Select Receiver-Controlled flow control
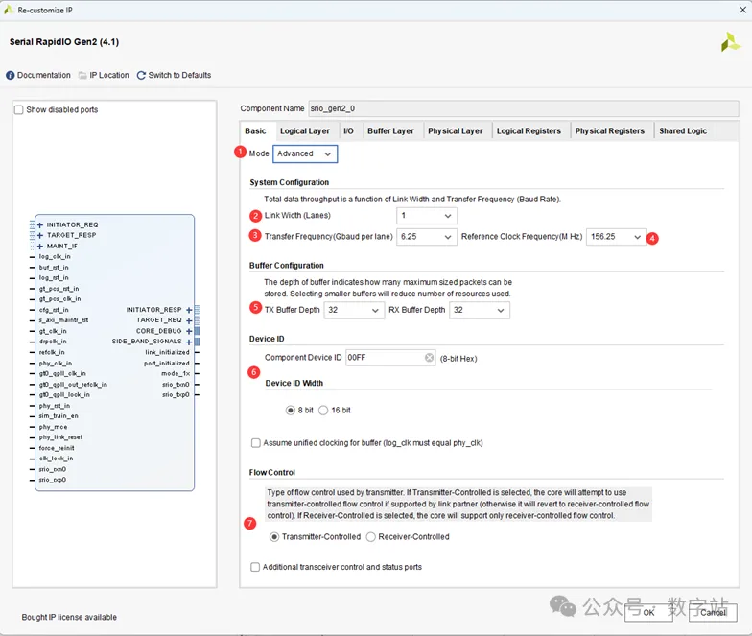The height and width of the screenshot is (636, 752). click(x=370, y=537)
